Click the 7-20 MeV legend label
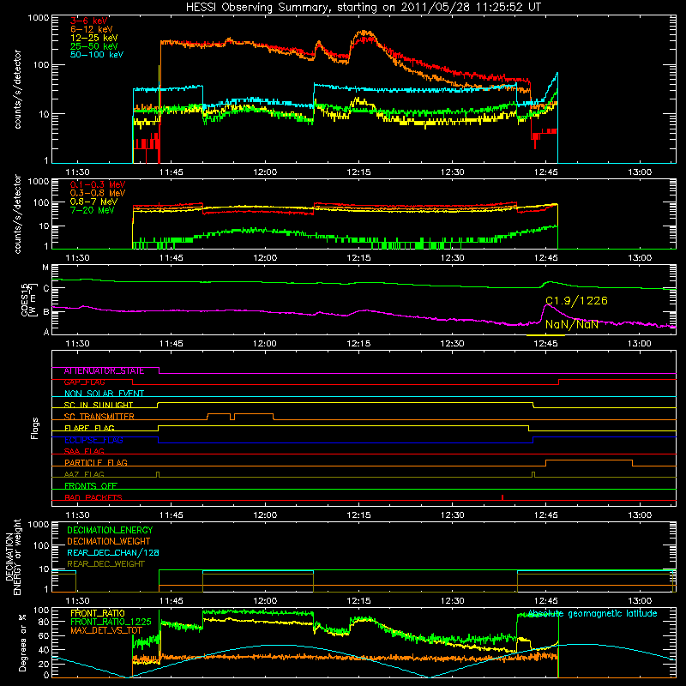This screenshot has width=686, height=686. (93, 210)
